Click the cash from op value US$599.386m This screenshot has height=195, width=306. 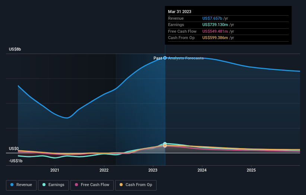[215, 38]
